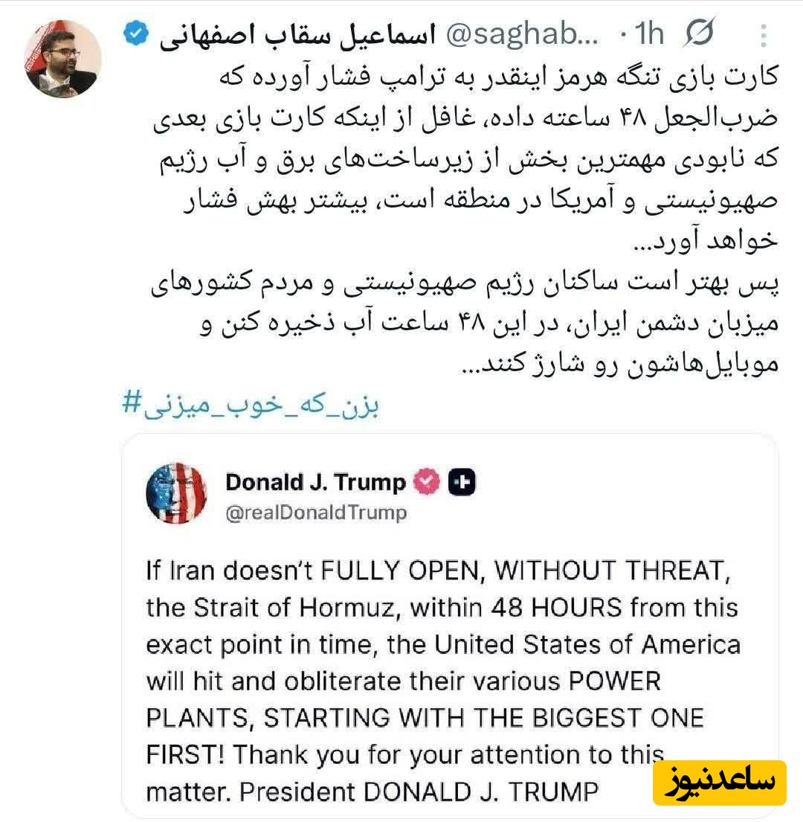The height and width of the screenshot is (822, 803).
Task: Click the slashed-circle Grok icon
Action: click(x=700, y=33)
